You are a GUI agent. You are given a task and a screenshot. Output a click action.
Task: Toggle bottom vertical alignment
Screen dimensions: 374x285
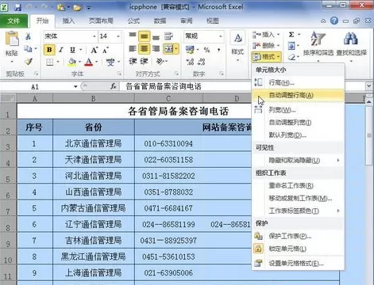(156, 36)
